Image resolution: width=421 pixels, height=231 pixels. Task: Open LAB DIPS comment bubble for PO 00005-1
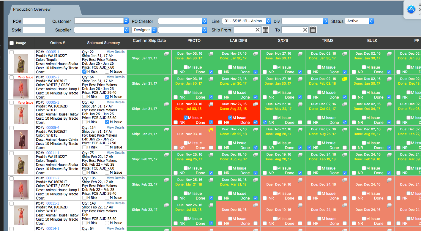[x=256, y=54]
